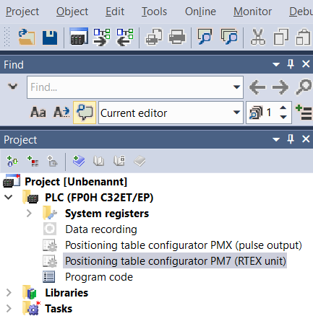Toggle the match case Aa option
The width and height of the screenshot is (313, 316).
[x=38, y=113]
